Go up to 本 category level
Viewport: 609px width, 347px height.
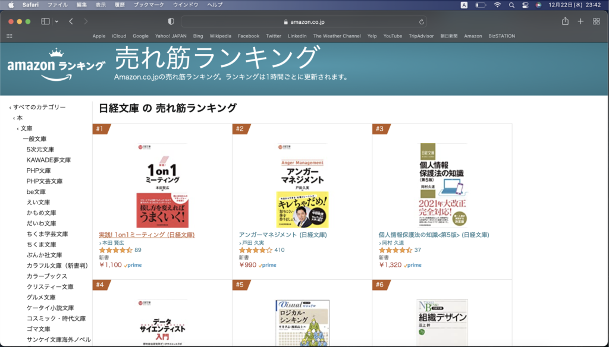click(x=20, y=118)
